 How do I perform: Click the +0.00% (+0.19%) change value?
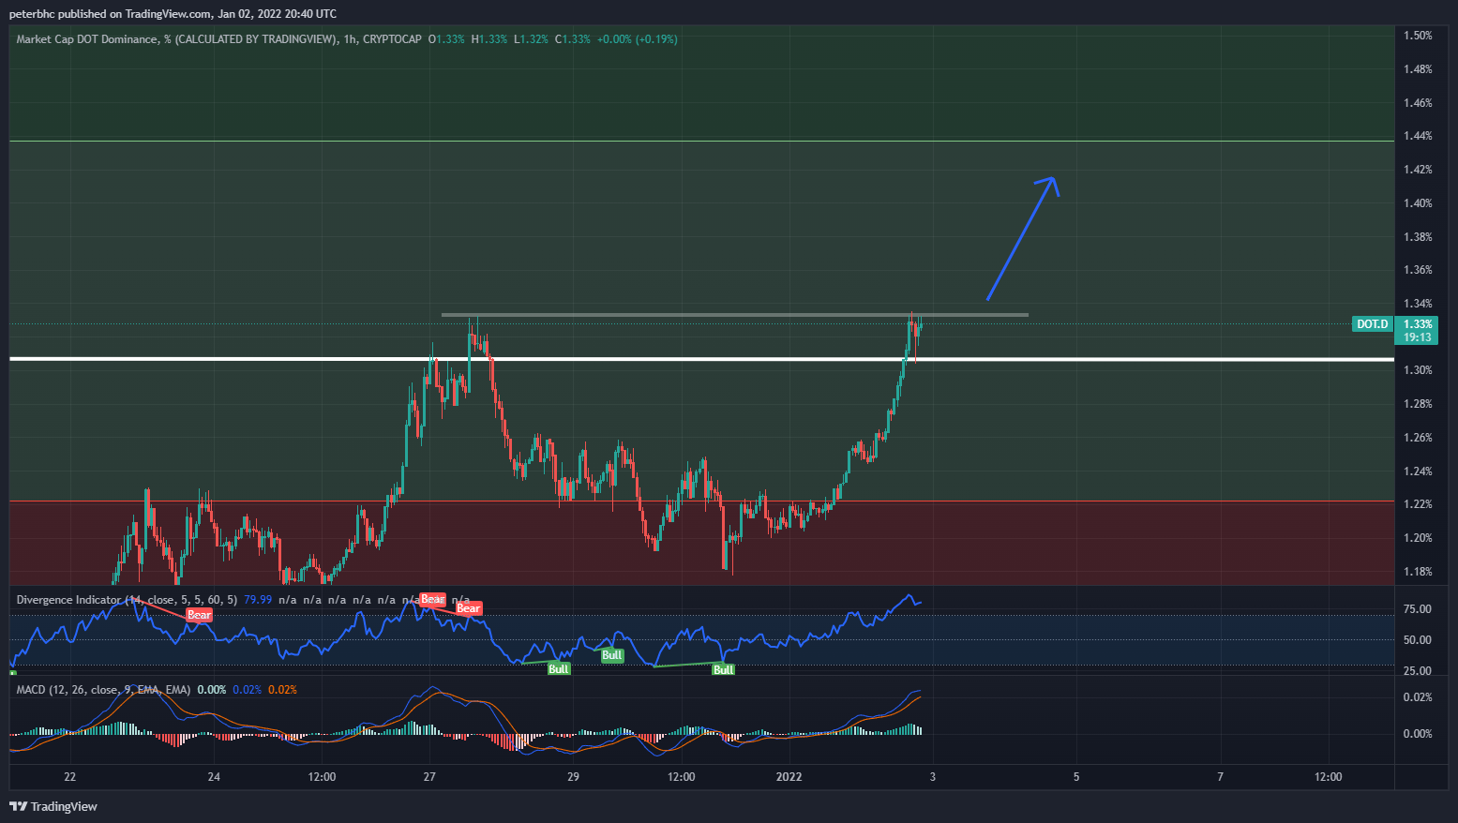click(638, 39)
